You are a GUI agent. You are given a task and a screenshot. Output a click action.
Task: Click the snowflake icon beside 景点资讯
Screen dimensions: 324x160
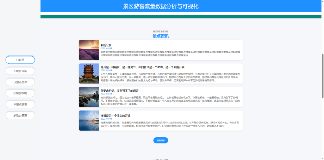point(15,104)
